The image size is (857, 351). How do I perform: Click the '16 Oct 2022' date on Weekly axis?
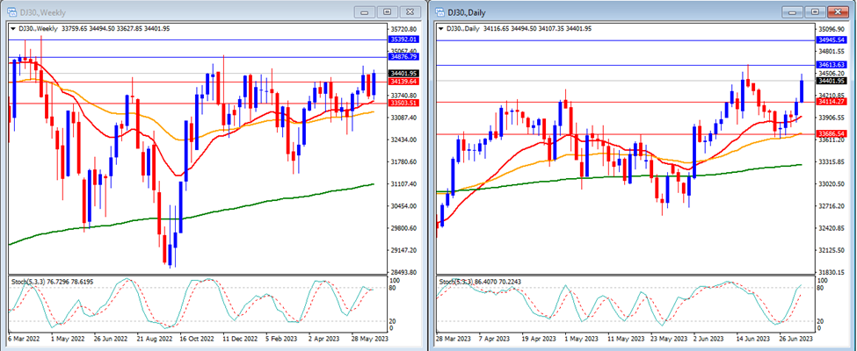[198, 340]
